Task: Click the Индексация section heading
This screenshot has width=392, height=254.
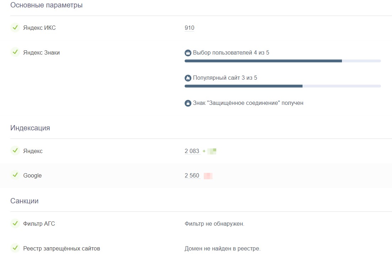Action: click(30, 128)
